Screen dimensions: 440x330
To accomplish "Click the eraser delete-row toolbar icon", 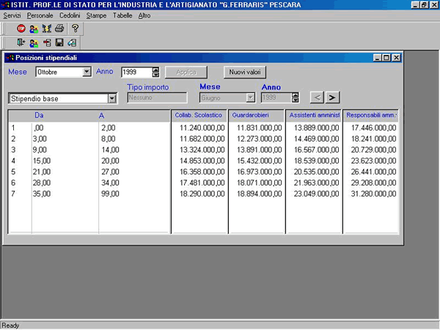I will (x=72, y=43).
